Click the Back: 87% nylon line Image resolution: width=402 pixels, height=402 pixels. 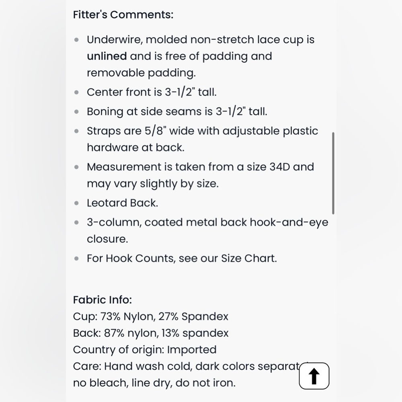150,333
